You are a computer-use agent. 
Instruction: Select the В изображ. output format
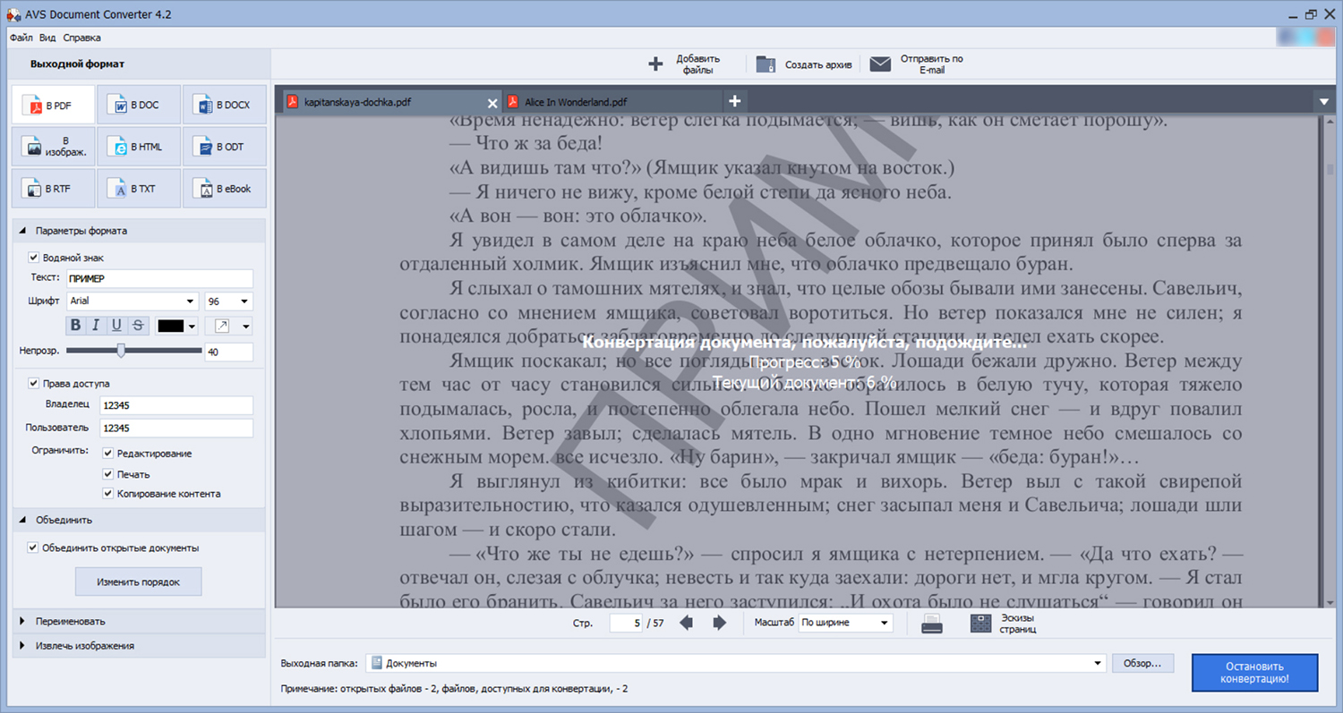(x=53, y=147)
